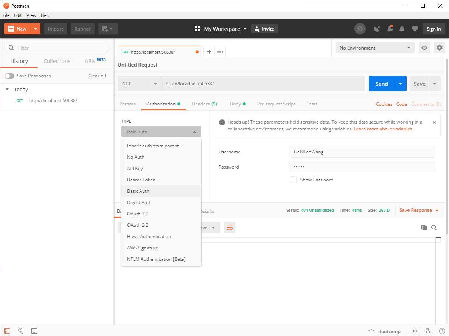
Task: Click Clear all history link
Action: (97, 76)
